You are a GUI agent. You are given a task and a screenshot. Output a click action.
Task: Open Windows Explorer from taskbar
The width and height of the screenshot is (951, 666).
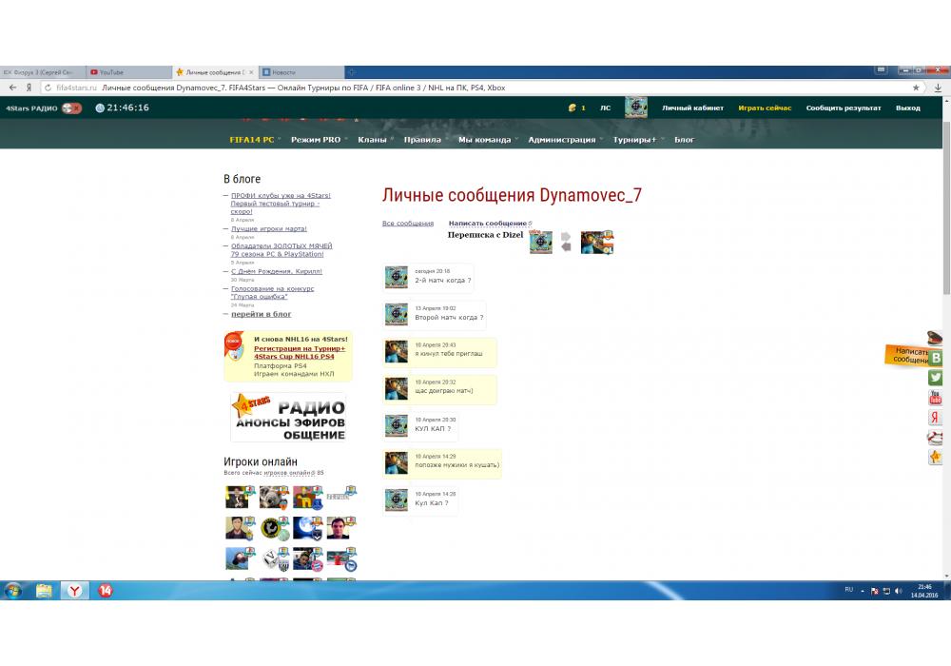pyautogui.click(x=44, y=590)
